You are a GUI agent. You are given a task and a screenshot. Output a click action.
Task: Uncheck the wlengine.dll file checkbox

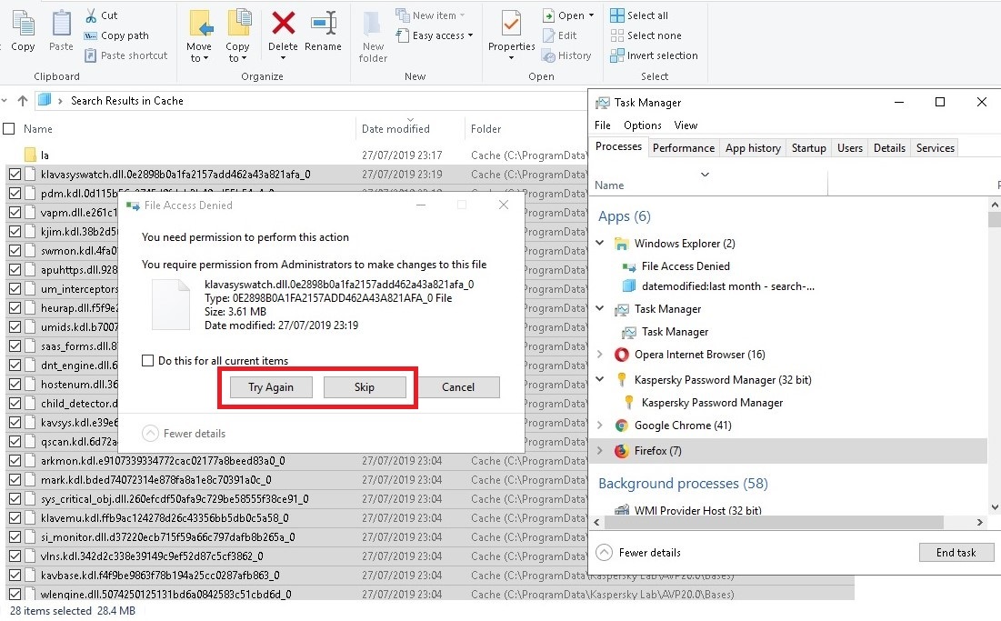click(x=15, y=594)
